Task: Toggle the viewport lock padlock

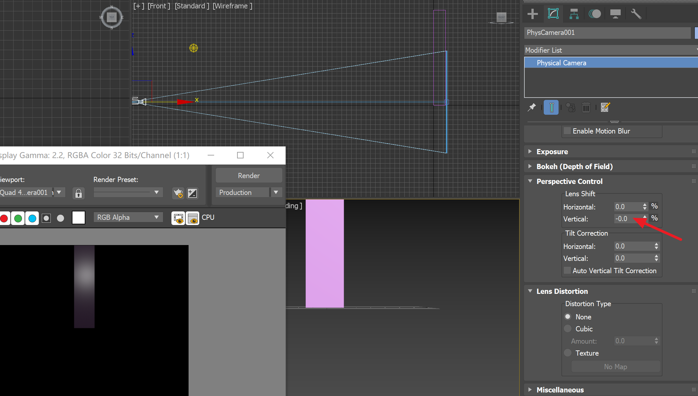Action: coord(79,193)
